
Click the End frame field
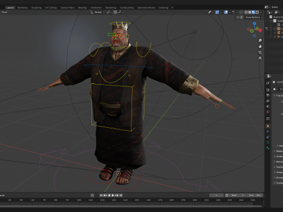[255, 196]
